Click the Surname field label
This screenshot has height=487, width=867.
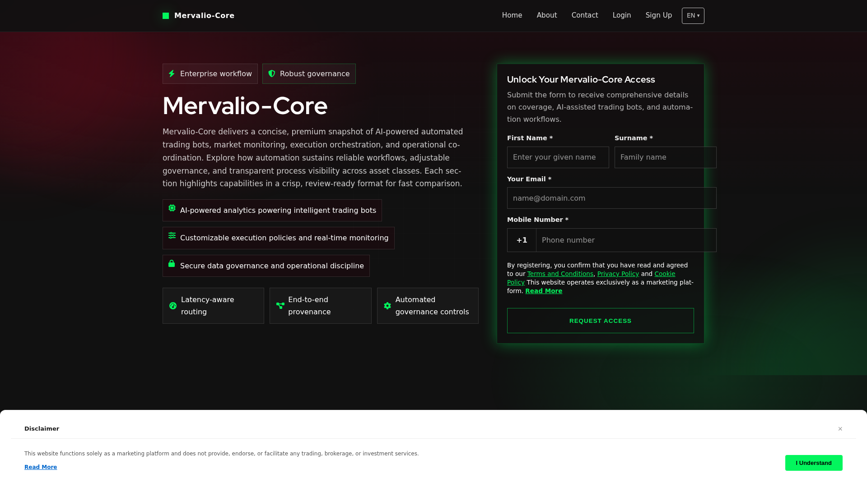point(634,138)
